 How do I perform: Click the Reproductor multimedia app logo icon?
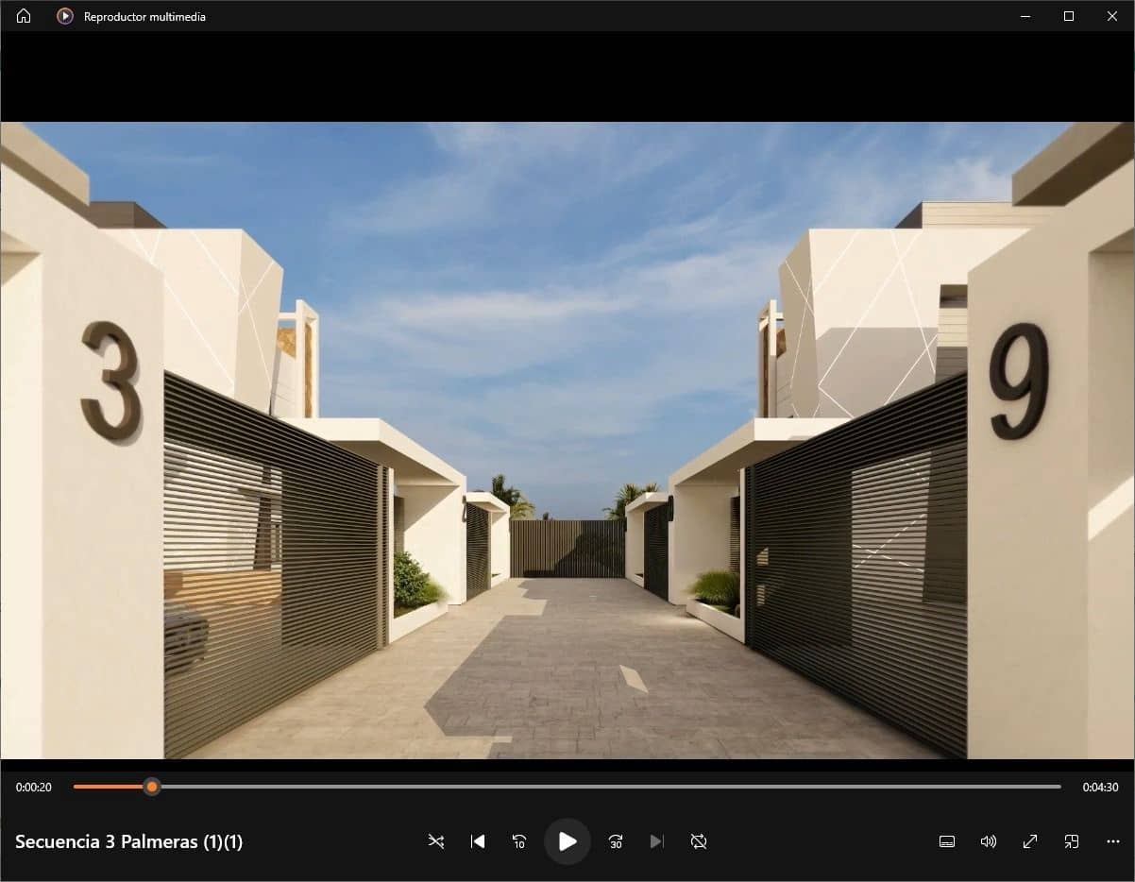pyautogui.click(x=64, y=15)
